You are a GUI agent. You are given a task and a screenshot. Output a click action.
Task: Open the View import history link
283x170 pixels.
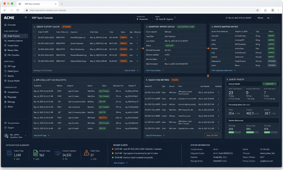155,70
